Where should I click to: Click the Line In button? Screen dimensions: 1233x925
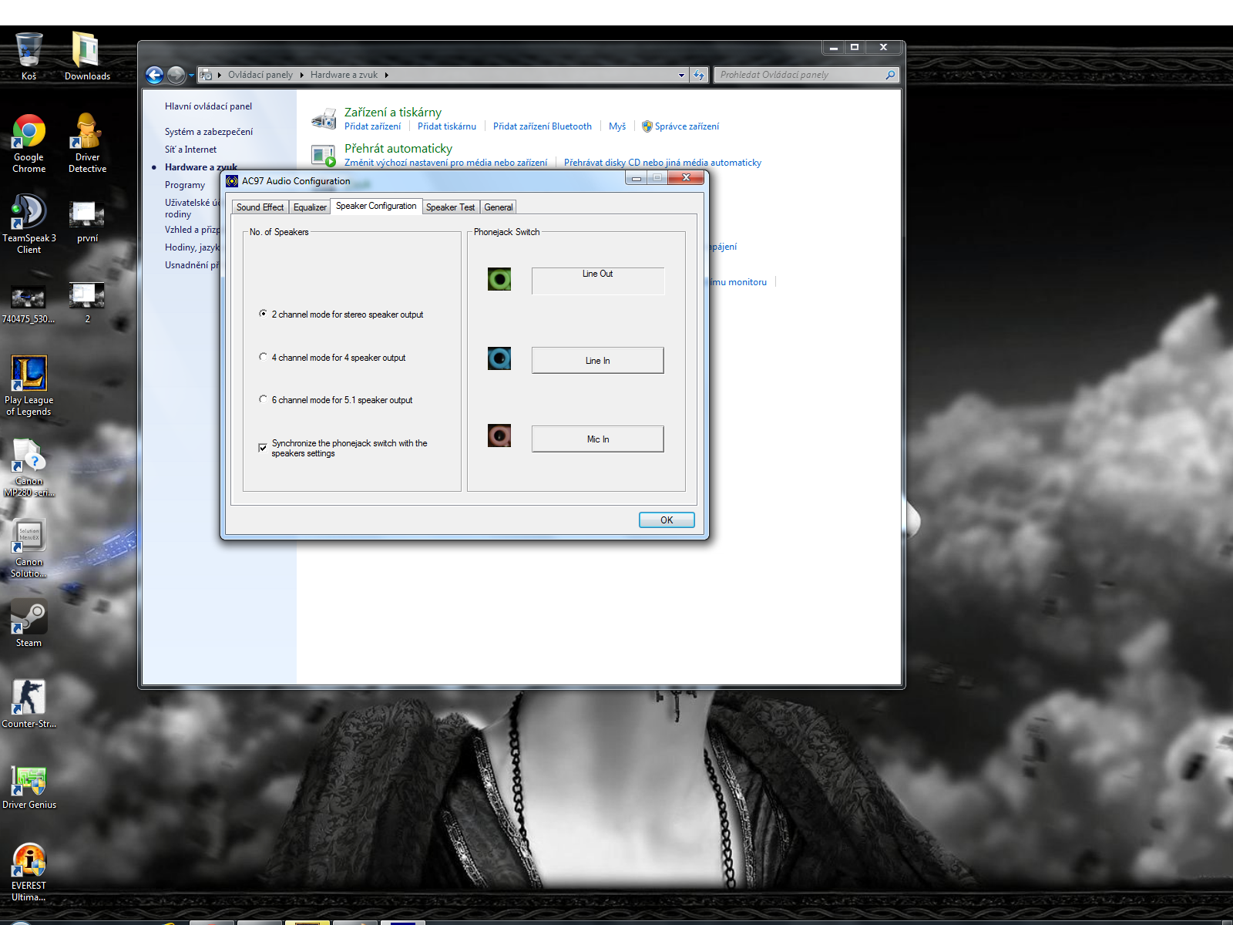point(598,361)
